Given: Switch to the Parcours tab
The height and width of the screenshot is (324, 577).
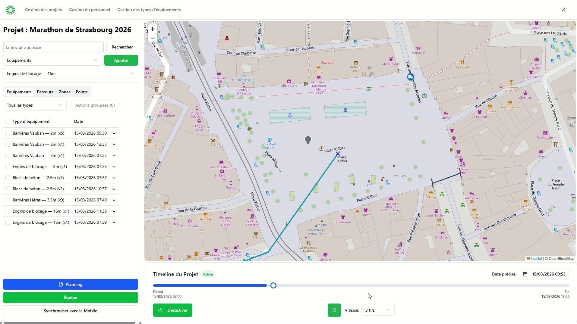Looking at the screenshot, I should (x=45, y=92).
